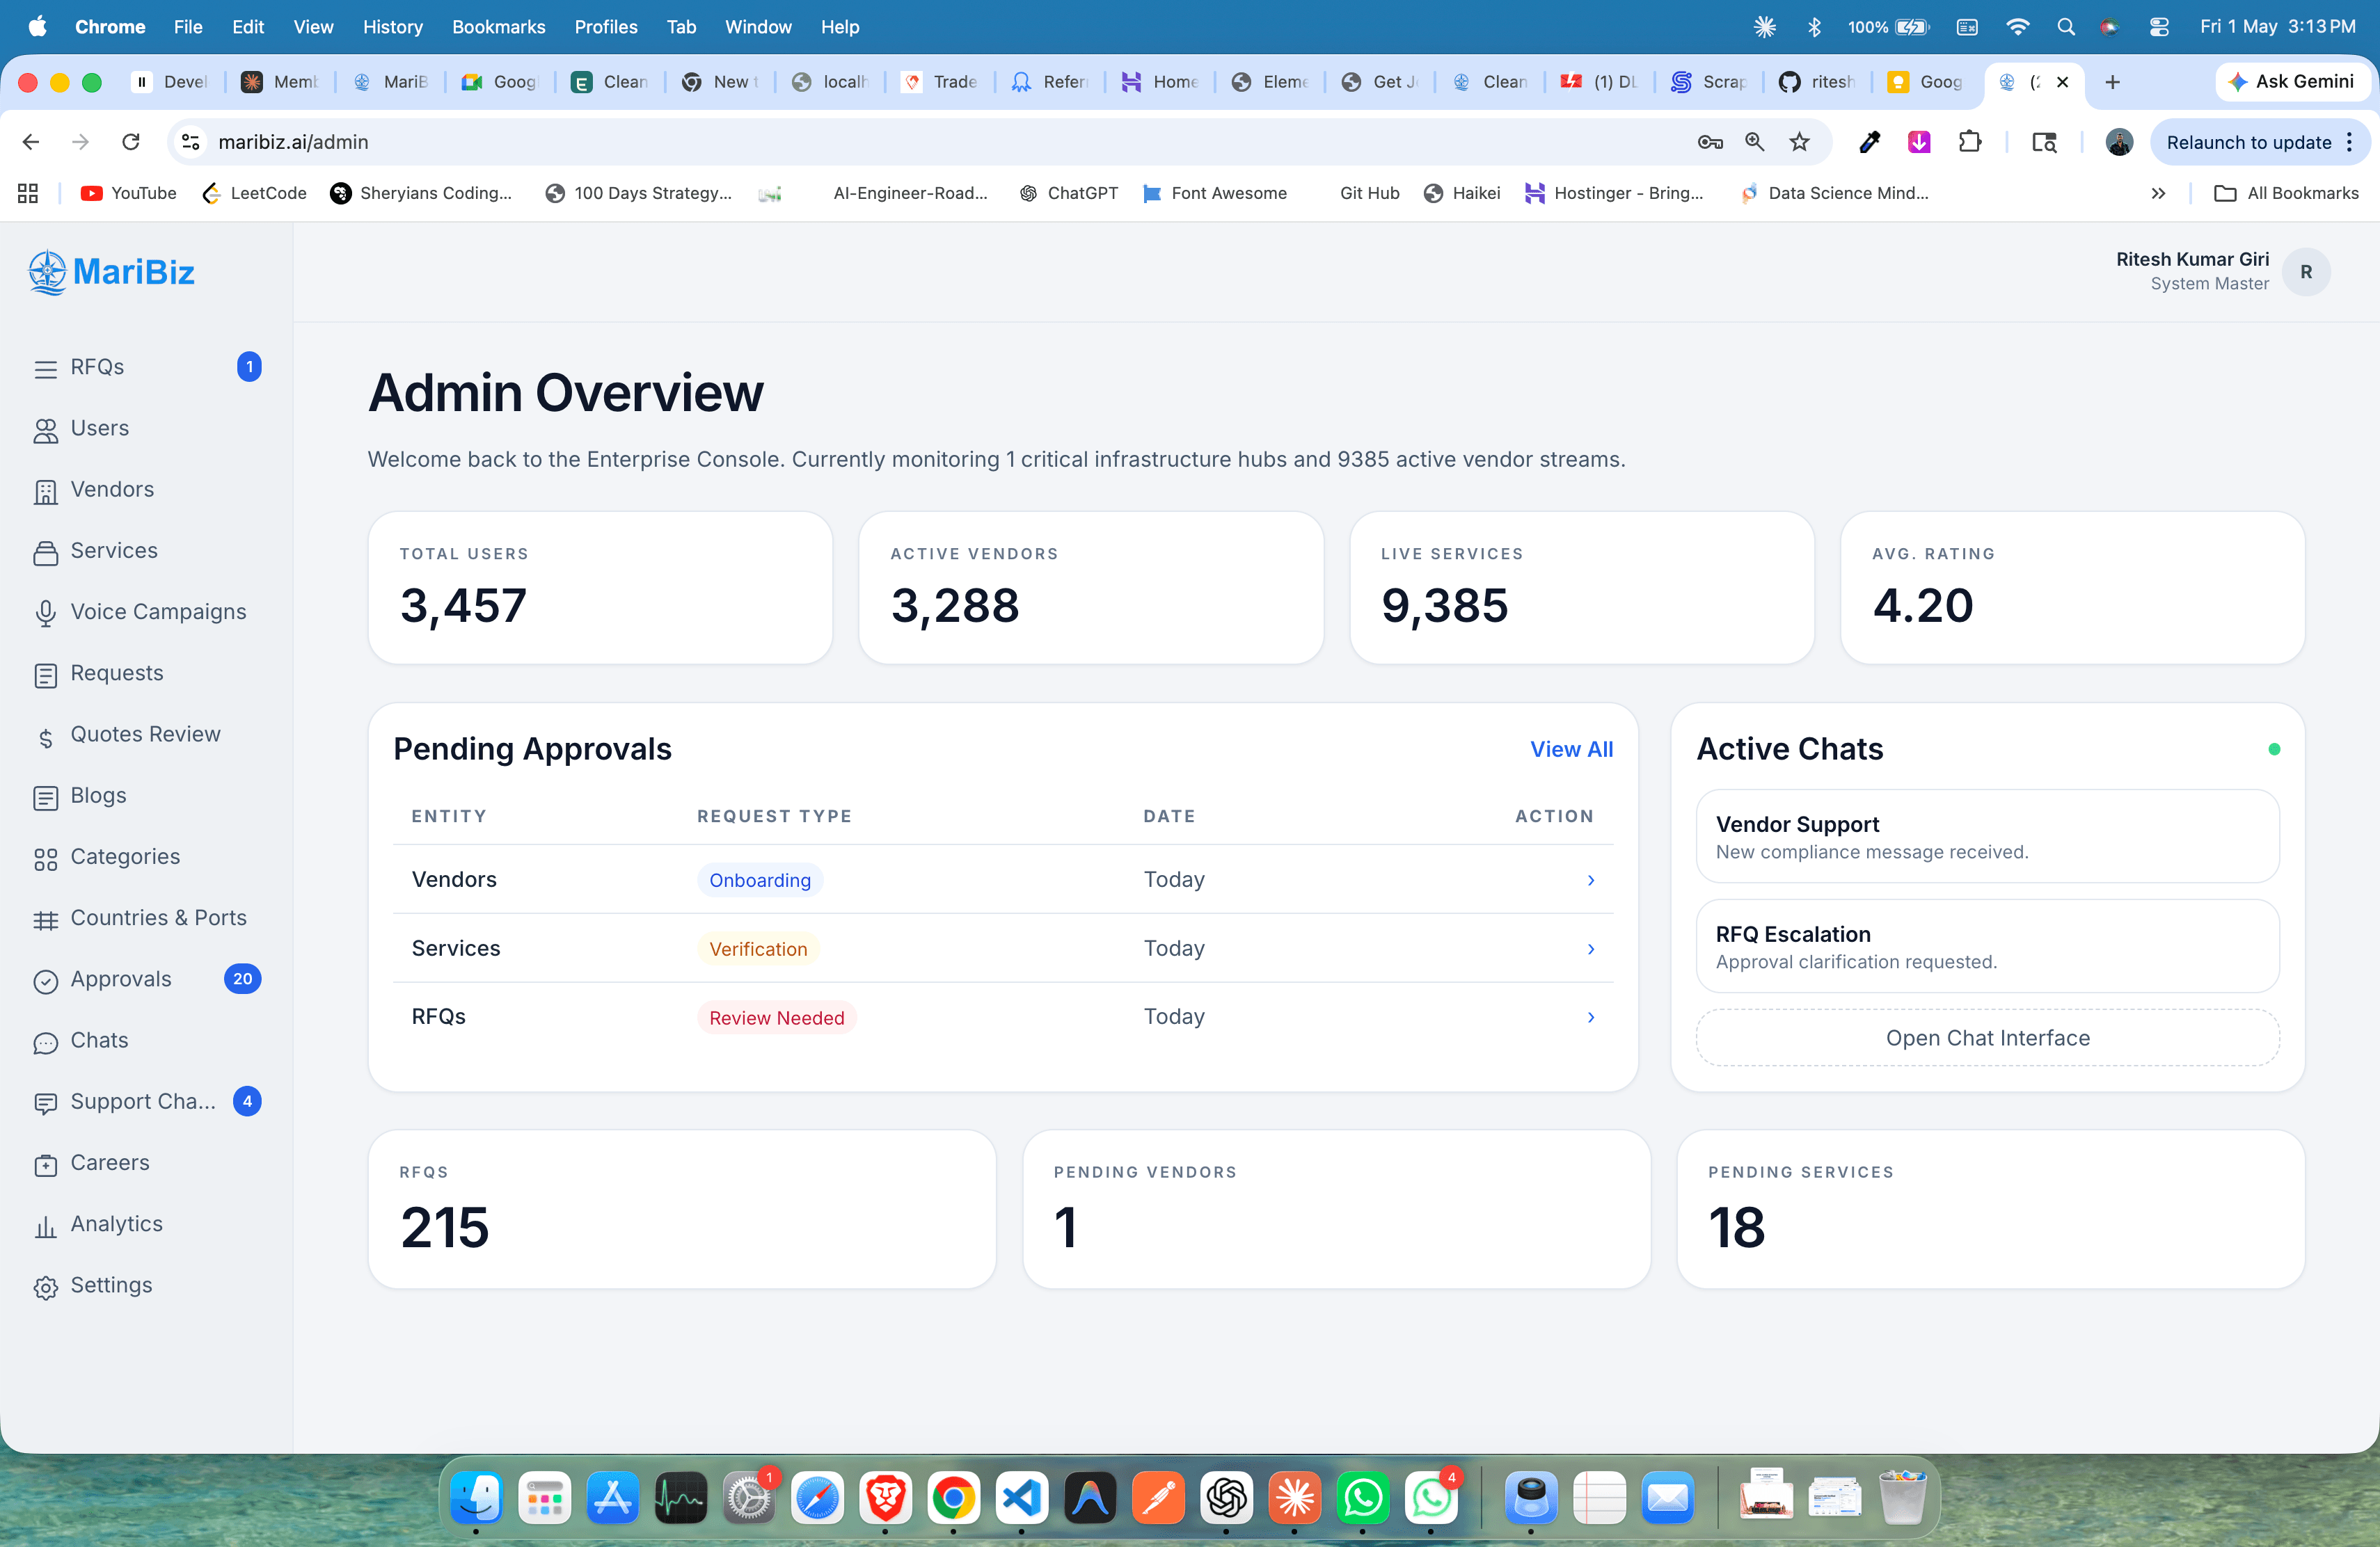Expand hidden bookmarks chevron

(x=2158, y=194)
